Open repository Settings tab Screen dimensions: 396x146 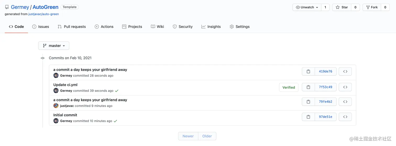[240, 27]
